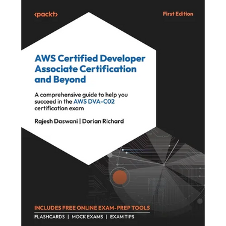The height and width of the screenshot is (226, 226).
Task: Click the 'First Edition' label
Action: click(x=178, y=14)
